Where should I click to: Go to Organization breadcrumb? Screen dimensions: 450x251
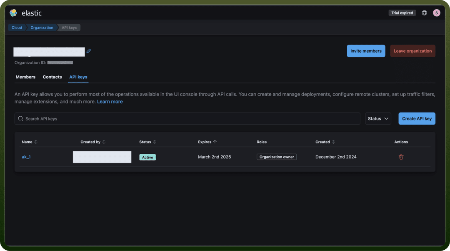click(42, 28)
